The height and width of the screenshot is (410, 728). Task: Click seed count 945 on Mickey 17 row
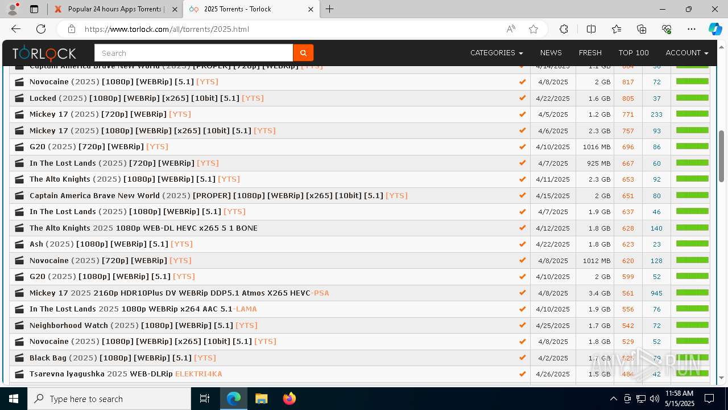tap(656, 293)
